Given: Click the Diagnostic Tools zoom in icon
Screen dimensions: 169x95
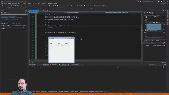Looking at the screenshot, I should pos(148,13).
